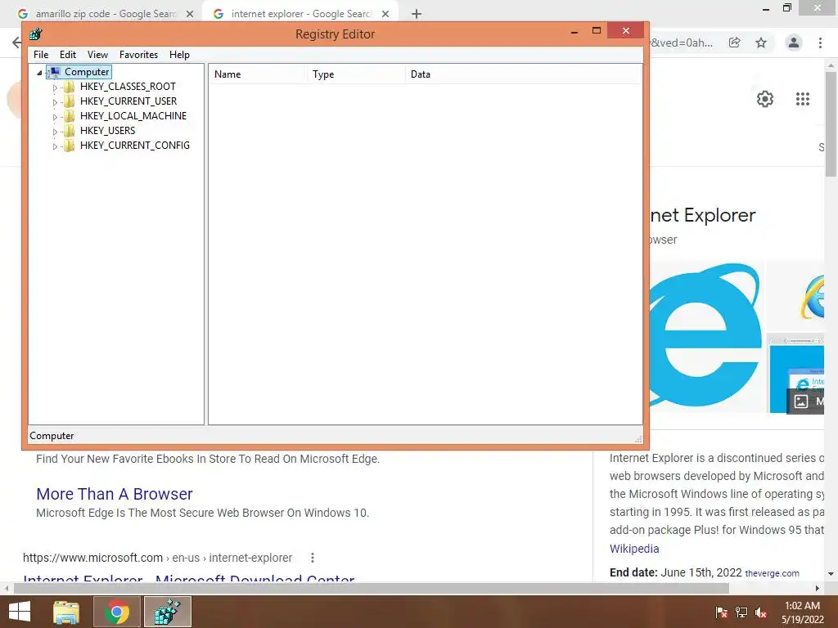Close the amarillo zip code tab
838x628 pixels.
click(x=190, y=14)
